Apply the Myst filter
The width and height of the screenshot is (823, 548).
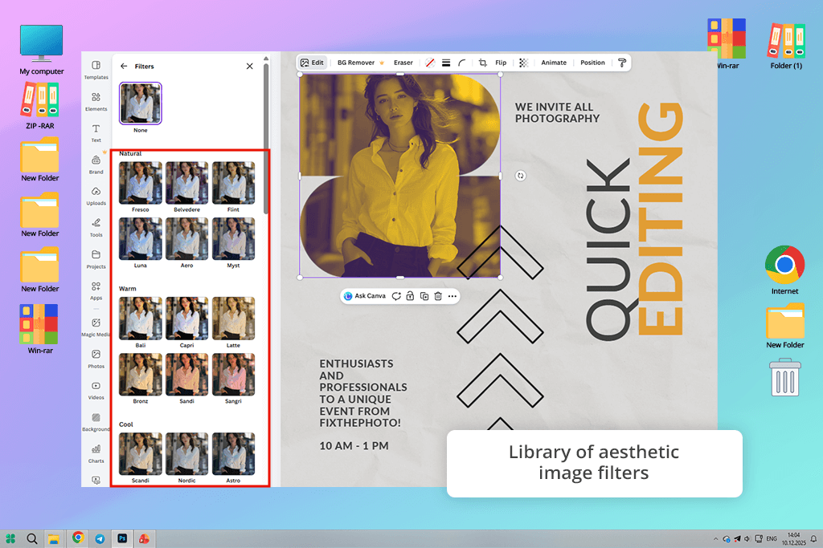coord(233,239)
